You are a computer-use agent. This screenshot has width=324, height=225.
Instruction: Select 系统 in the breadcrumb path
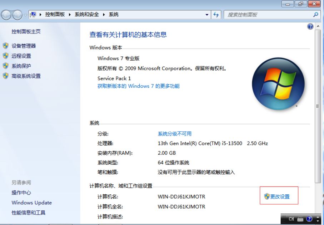click(x=114, y=15)
